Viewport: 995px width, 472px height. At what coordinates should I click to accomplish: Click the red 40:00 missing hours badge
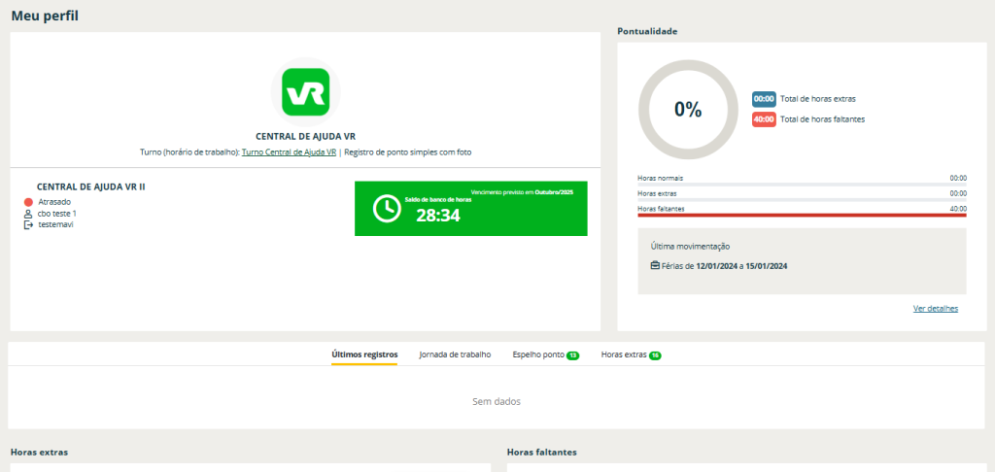[764, 119]
